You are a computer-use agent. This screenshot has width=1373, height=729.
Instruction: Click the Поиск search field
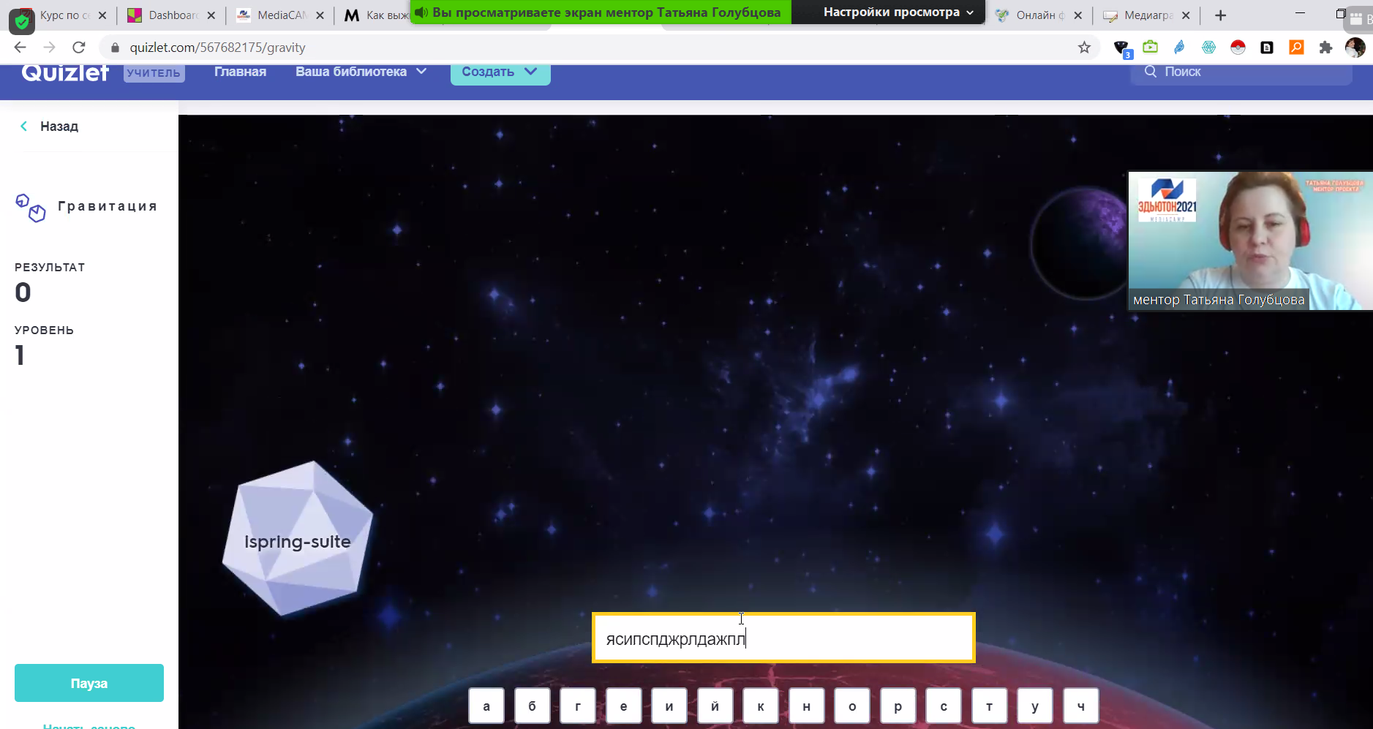pos(1241,72)
